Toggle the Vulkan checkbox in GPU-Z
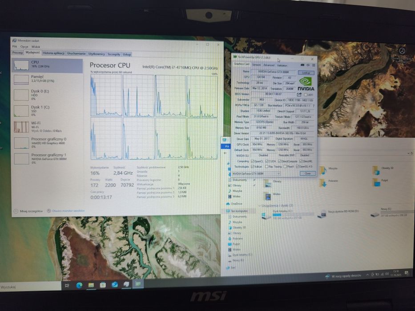The height and width of the screenshot is (311, 415). pos(252,167)
